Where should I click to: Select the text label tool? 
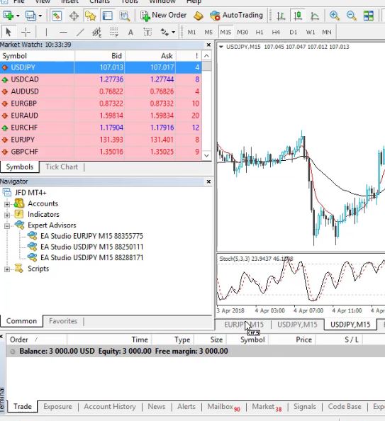coord(147,32)
